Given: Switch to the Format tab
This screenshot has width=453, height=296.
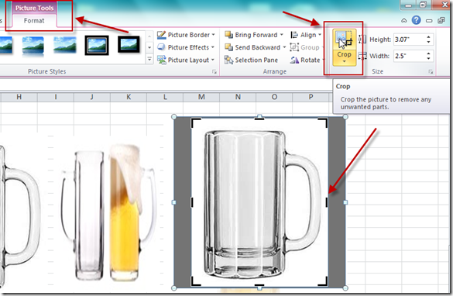Looking at the screenshot, I should 34,20.
